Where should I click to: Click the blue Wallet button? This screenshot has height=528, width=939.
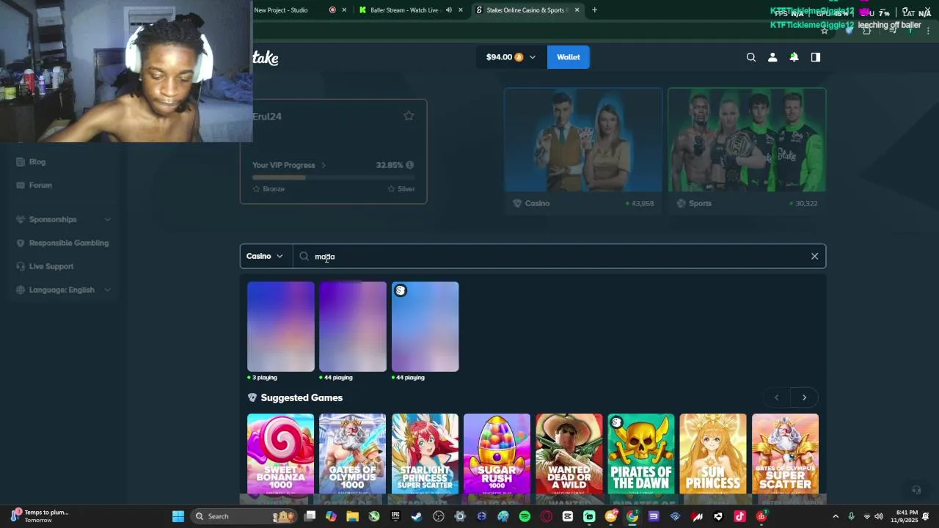tap(568, 57)
